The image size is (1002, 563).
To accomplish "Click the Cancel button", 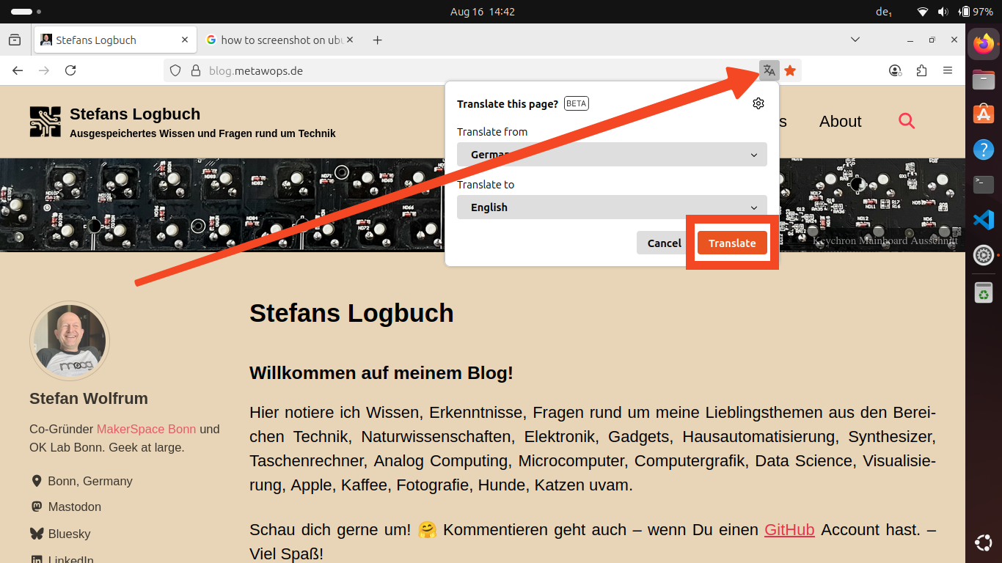I will (x=664, y=243).
